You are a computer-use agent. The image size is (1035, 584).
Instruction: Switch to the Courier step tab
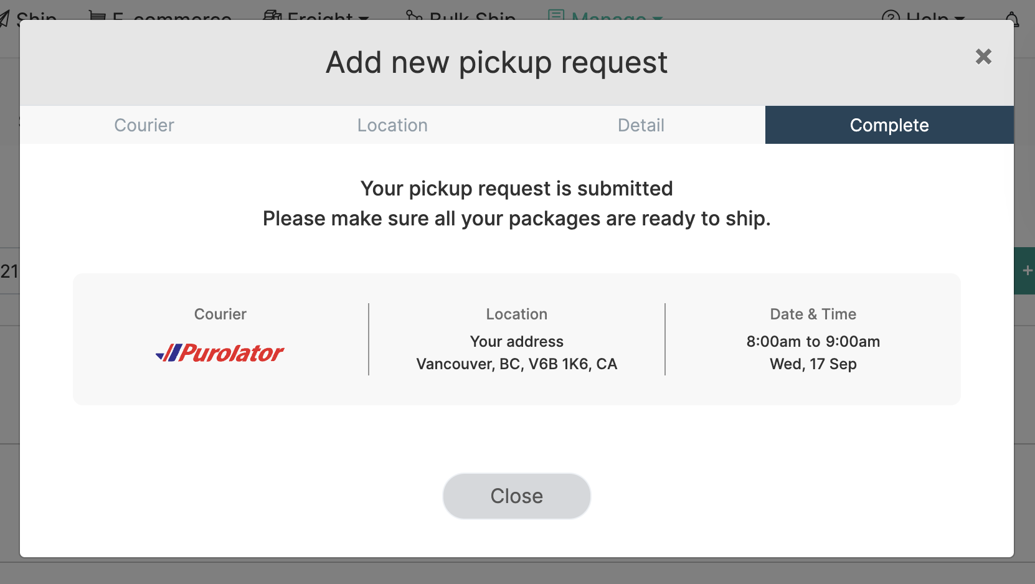pyautogui.click(x=144, y=125)
